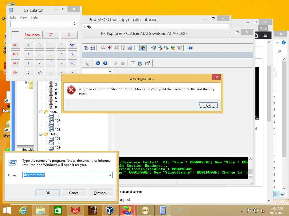289x216 pixels.
Task: Click the resource-tree wand icon in second toolbar
Action: [140, 63]
